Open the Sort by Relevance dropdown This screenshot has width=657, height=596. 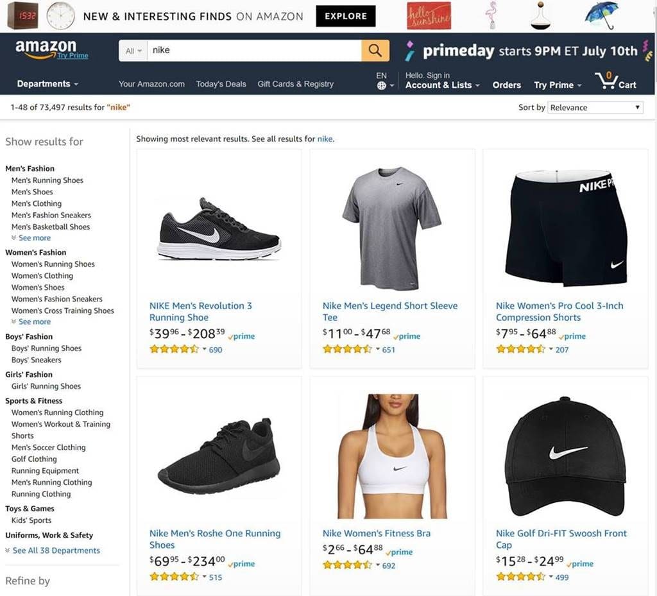(x=595, y=107)
